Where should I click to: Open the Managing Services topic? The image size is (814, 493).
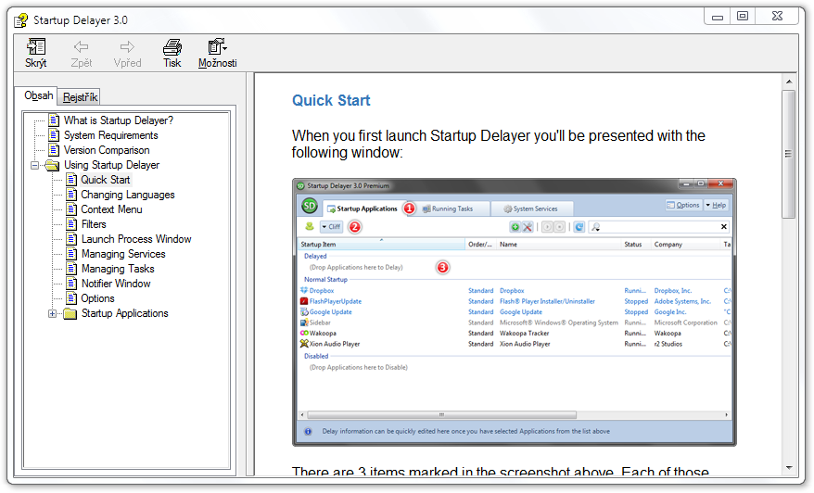123,254
